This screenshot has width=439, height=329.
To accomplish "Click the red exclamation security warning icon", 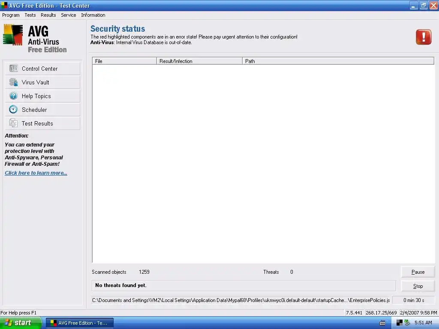I will tap(424, 37).
